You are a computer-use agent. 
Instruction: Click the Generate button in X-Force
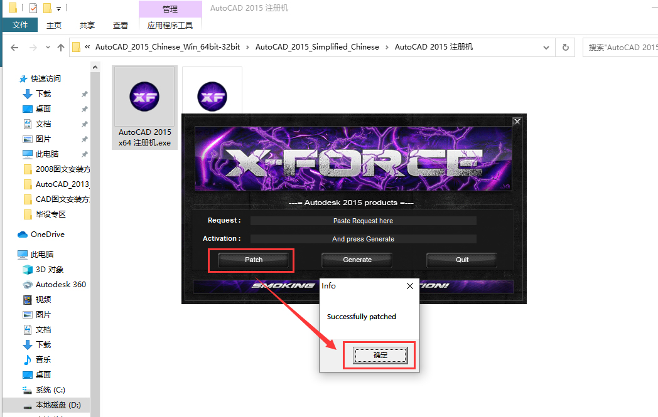click(357, 260)
